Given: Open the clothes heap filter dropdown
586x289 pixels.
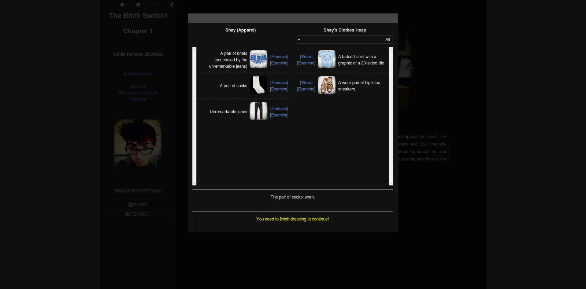Looking at the screenshot, I should (344, 40).
